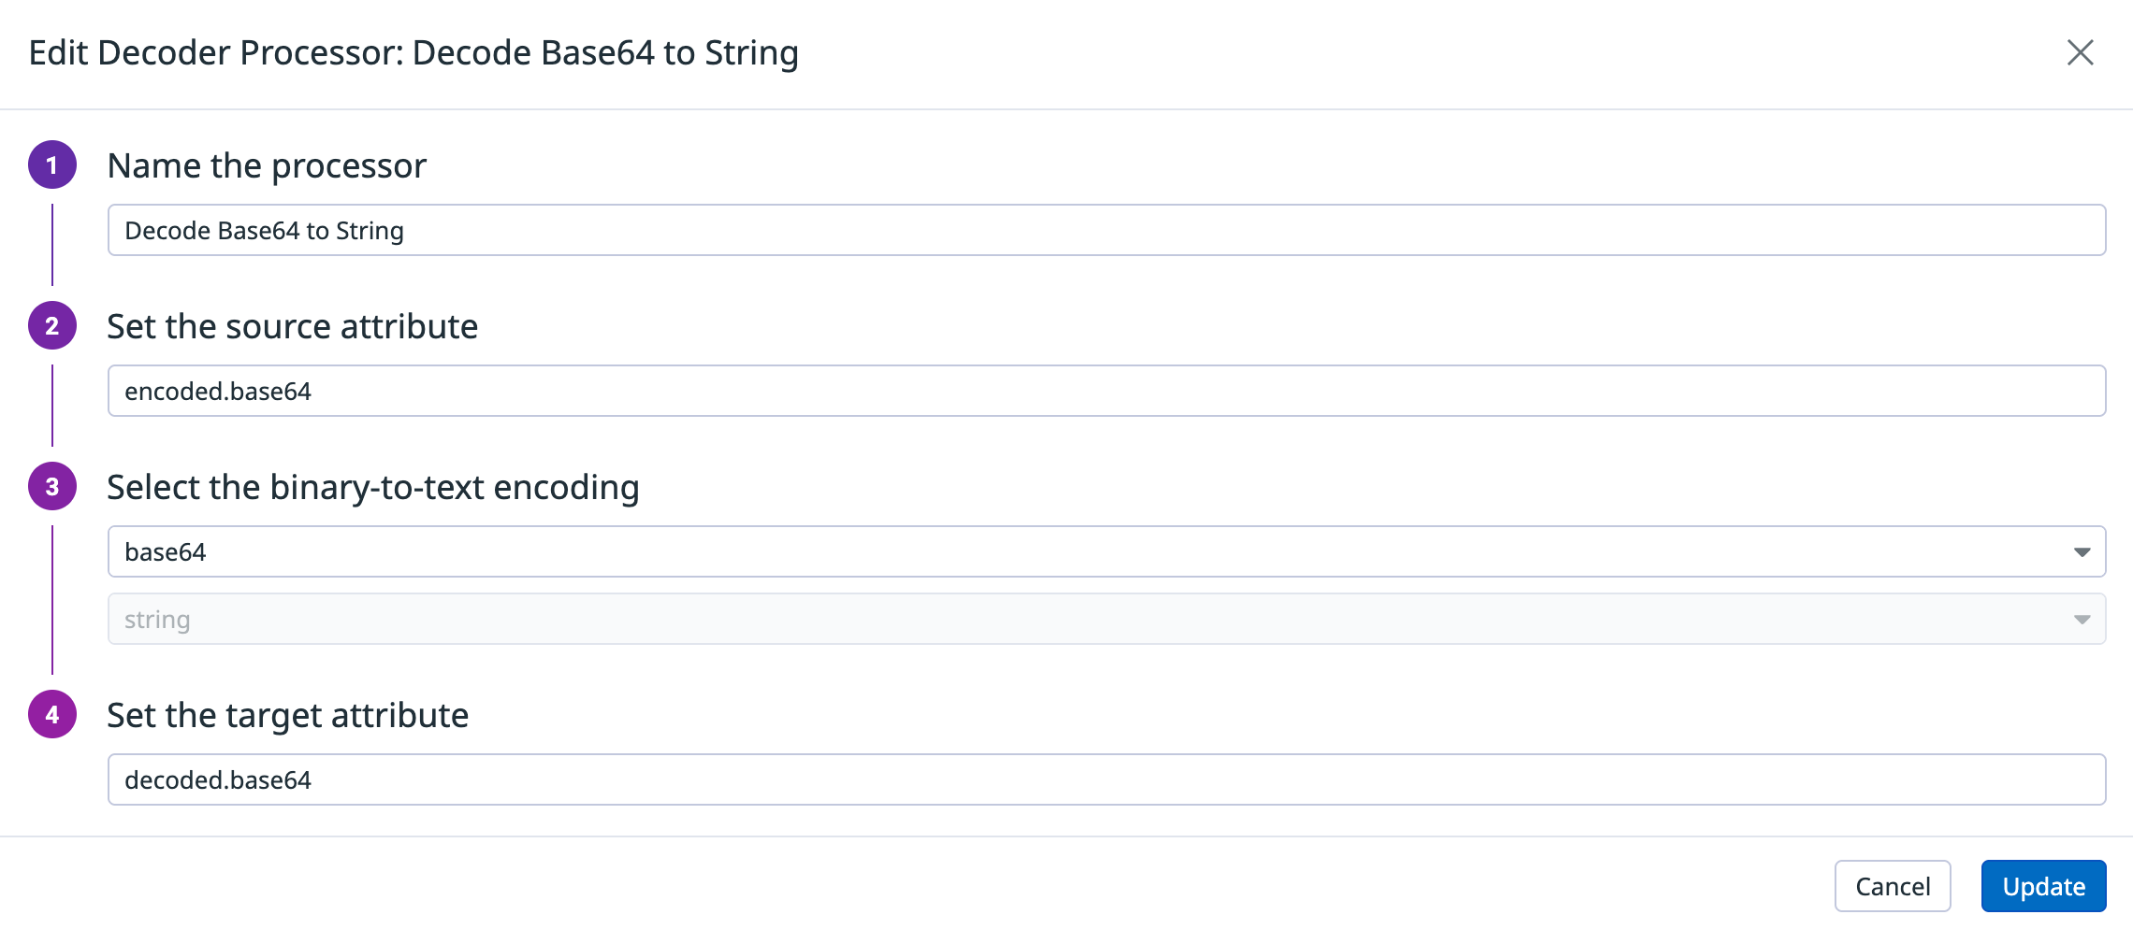Viewport: 2133px width, 929px height.
Task: Open the disabled string format dropdown
Action: (x=1107, y=619)
